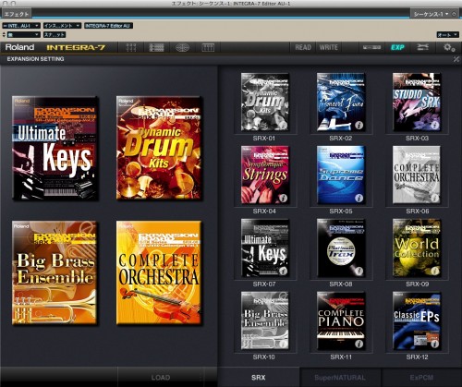Open the mixer list view icon
462x387 pixels.
pos(156,47)
